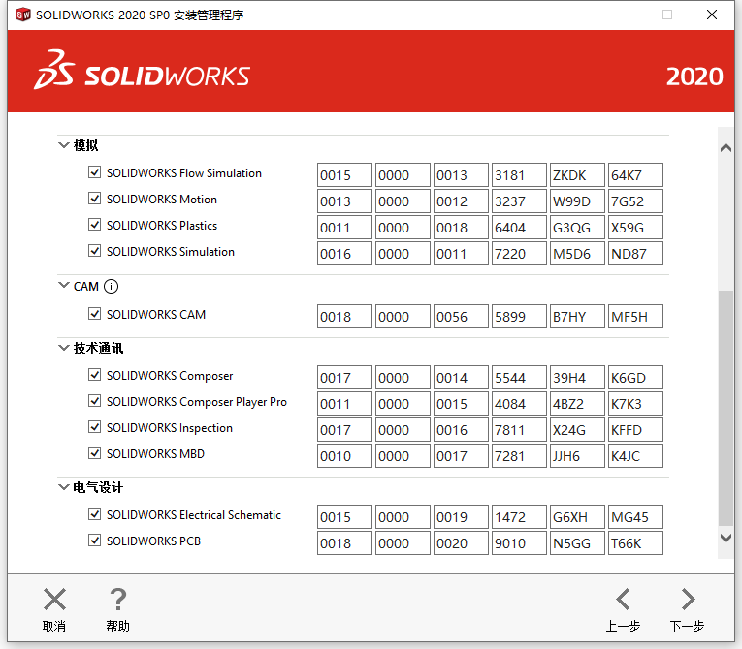Uncheck SOLIDWORKS MBD
Image resolution: width=742 pixels, height=649 pixels.
(95, 452)
